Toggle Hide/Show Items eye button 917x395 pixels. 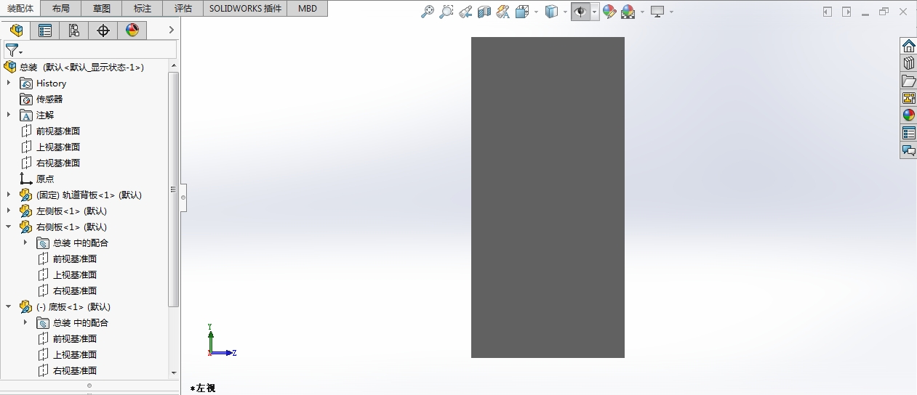tap(580, 12)
